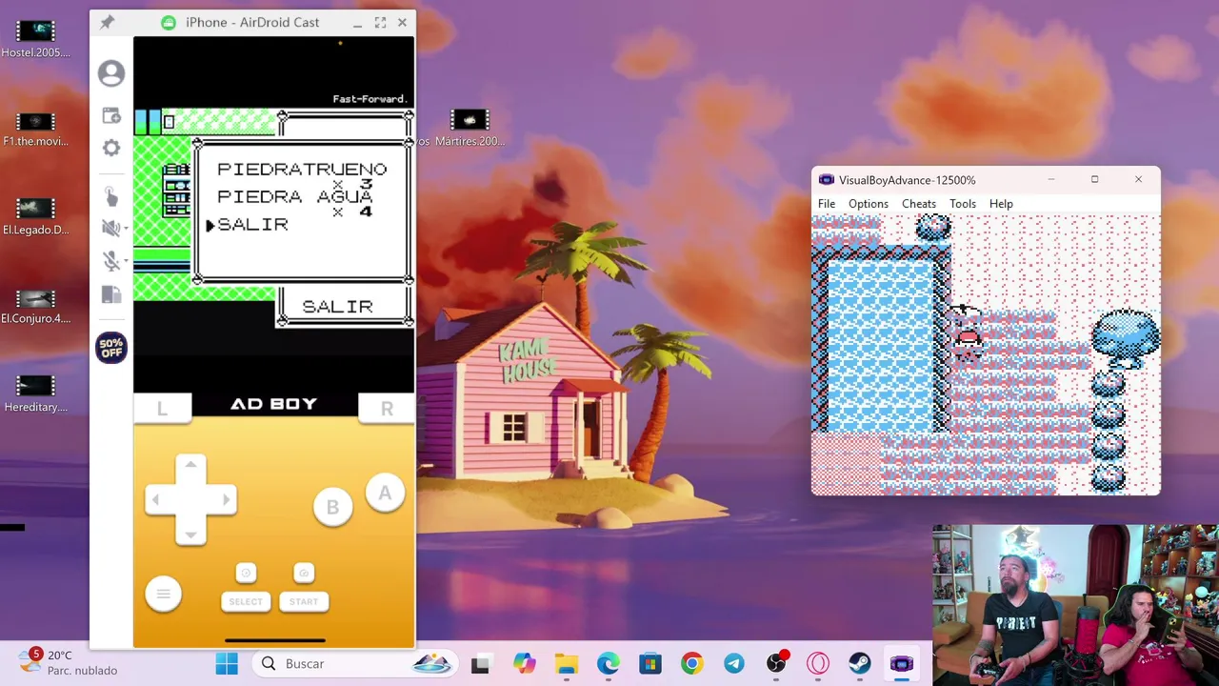1219x686 pixels.
Task: Open the Options menu in VisualBoyAdvance
Action: point(869,204)
